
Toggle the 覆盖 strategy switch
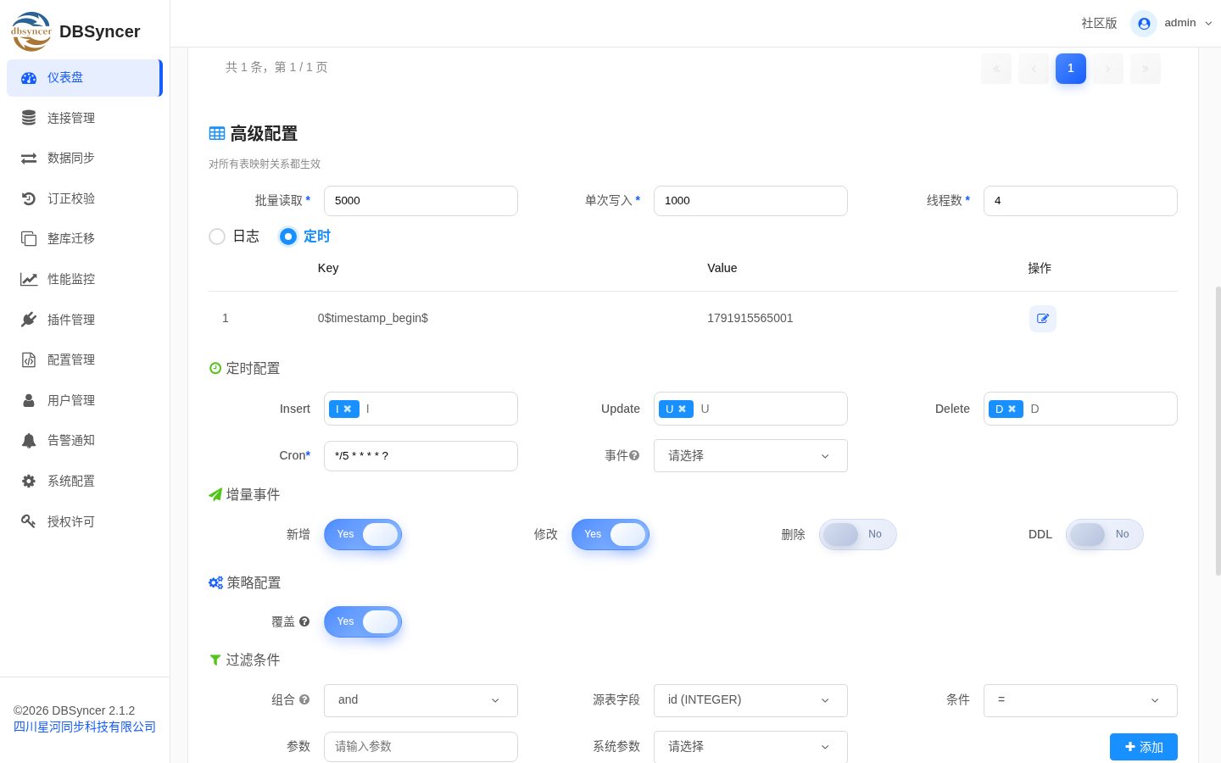pos(363,621)
